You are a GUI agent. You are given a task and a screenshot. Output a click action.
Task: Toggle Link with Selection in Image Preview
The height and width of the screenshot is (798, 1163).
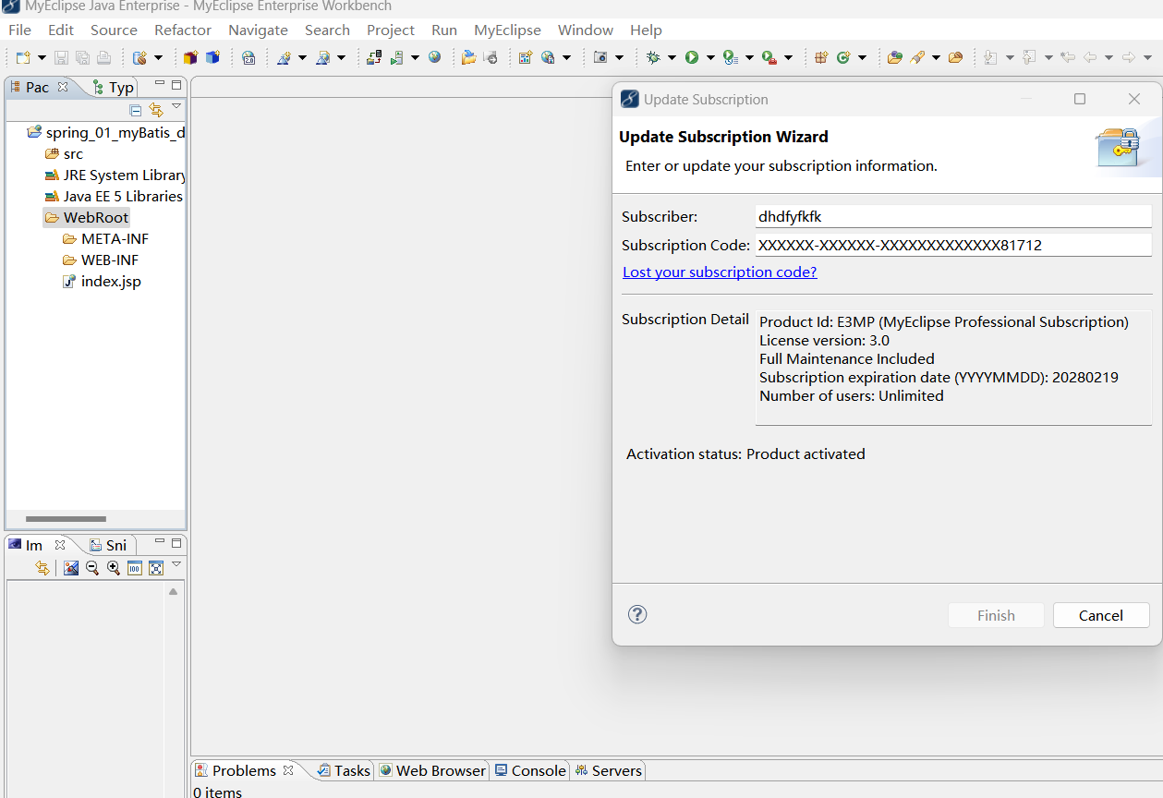click(42, 568)
